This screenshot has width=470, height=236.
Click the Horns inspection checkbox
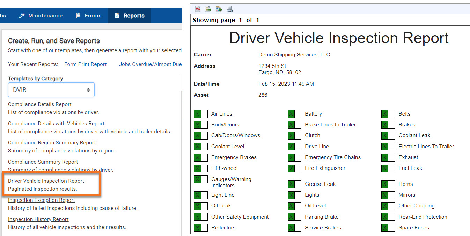[x=388, y=184]
